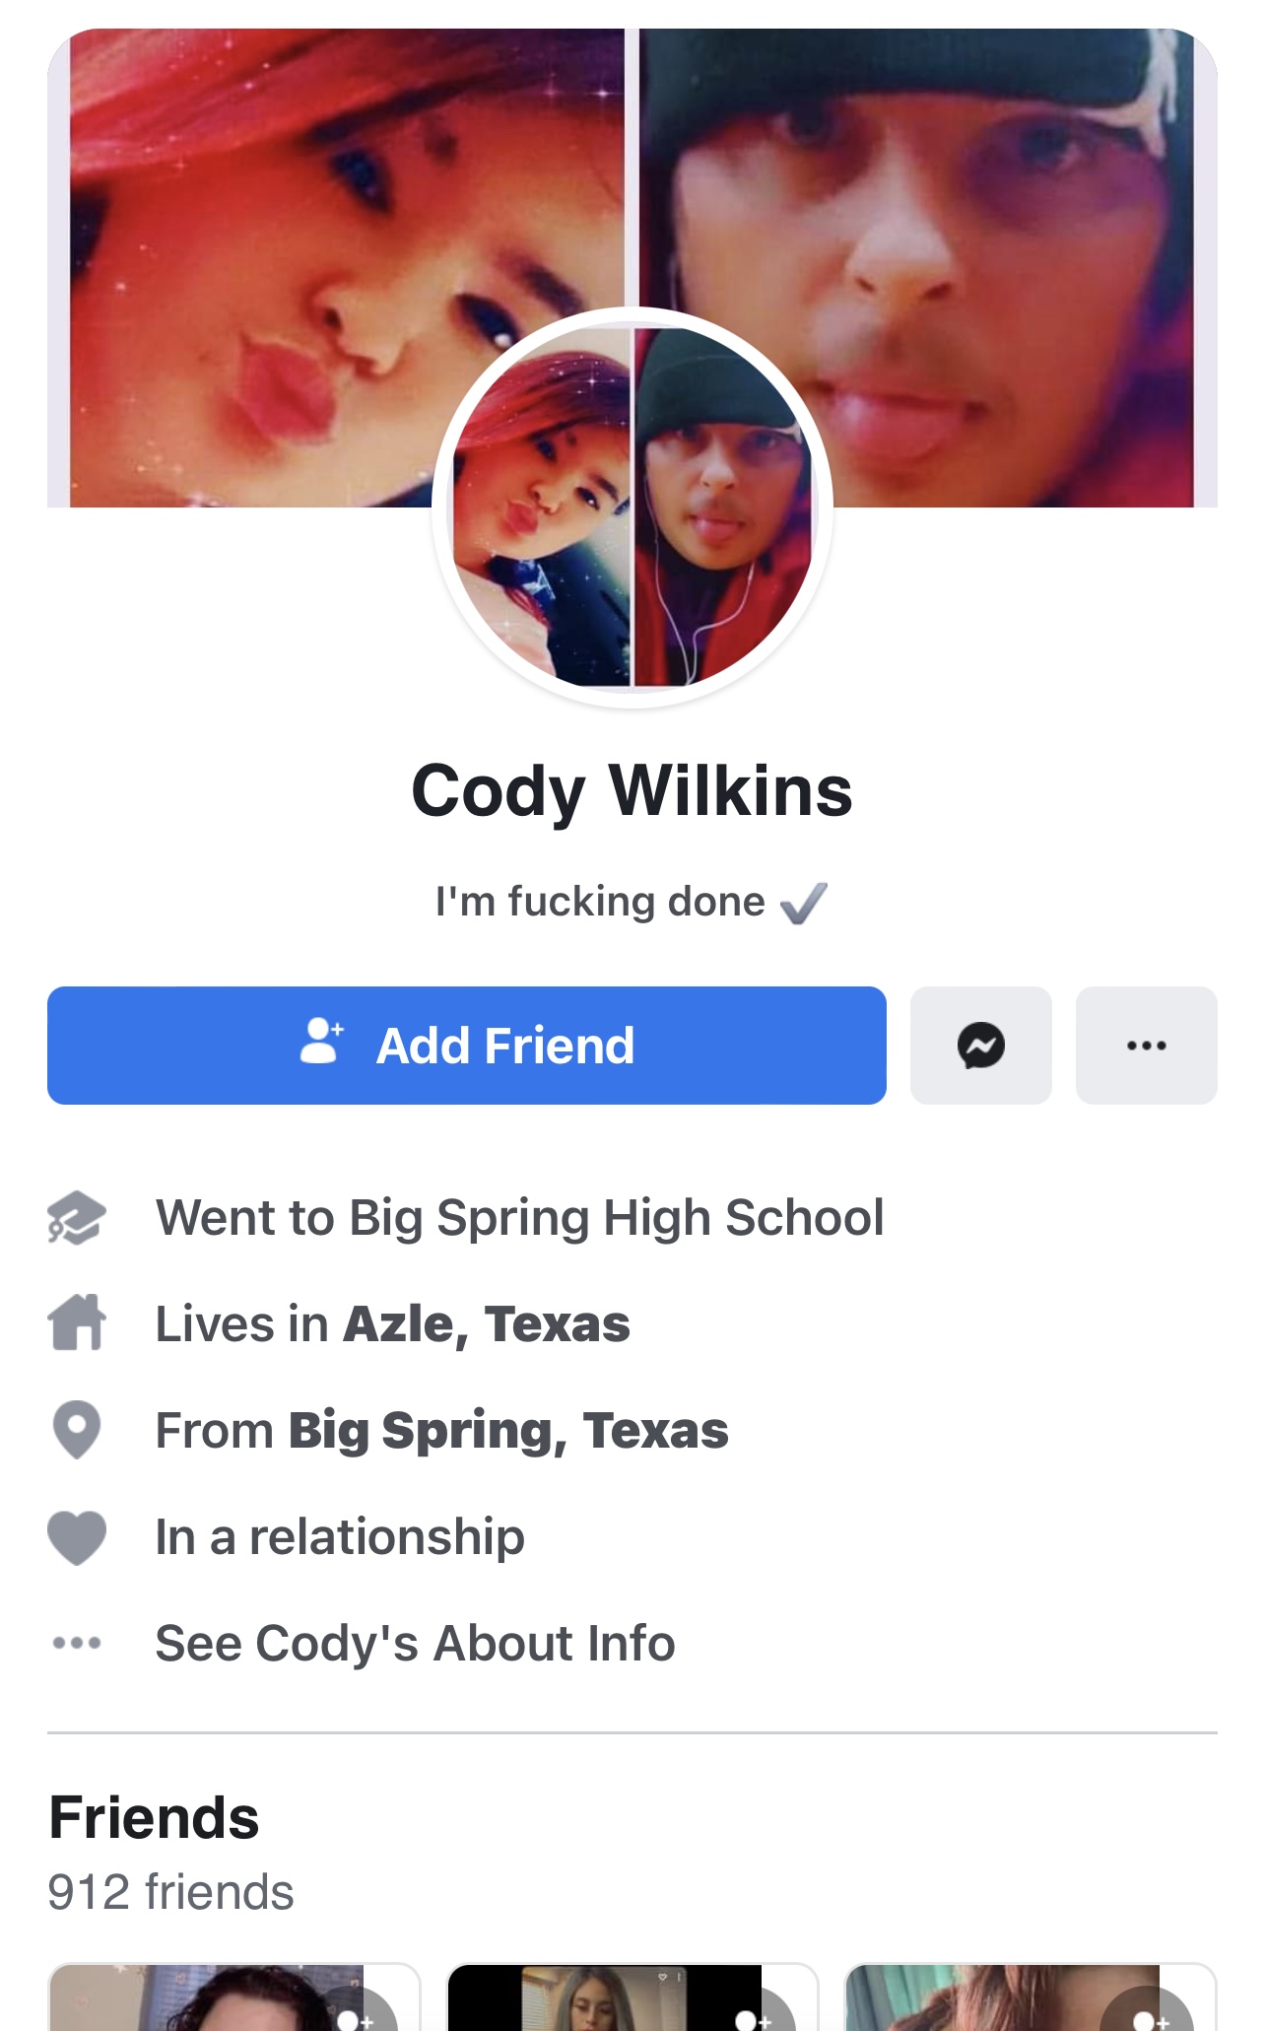This screenshot has width=1265, height=2031.
Task: Click the Add Friend button
Action: [x=467, y=1045]
